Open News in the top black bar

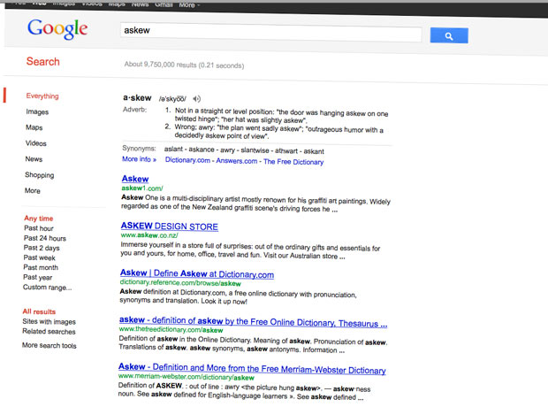140,4
